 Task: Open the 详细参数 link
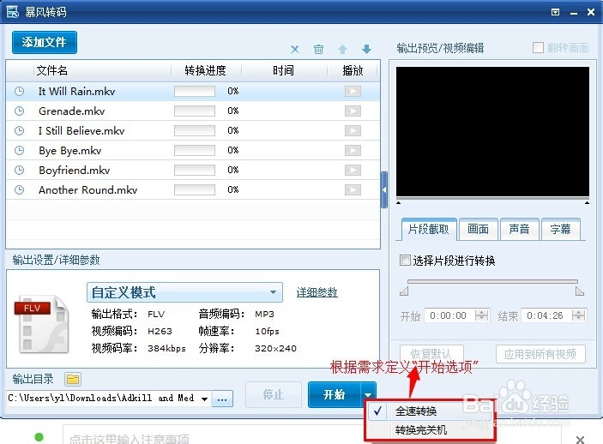(317, 292)
